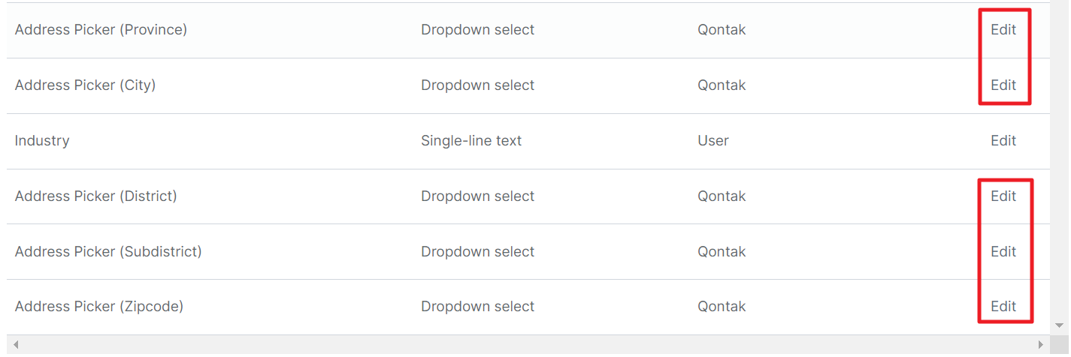Edit the Address Picker (Zipcode) field
1071x357 pixels.
1003,307
